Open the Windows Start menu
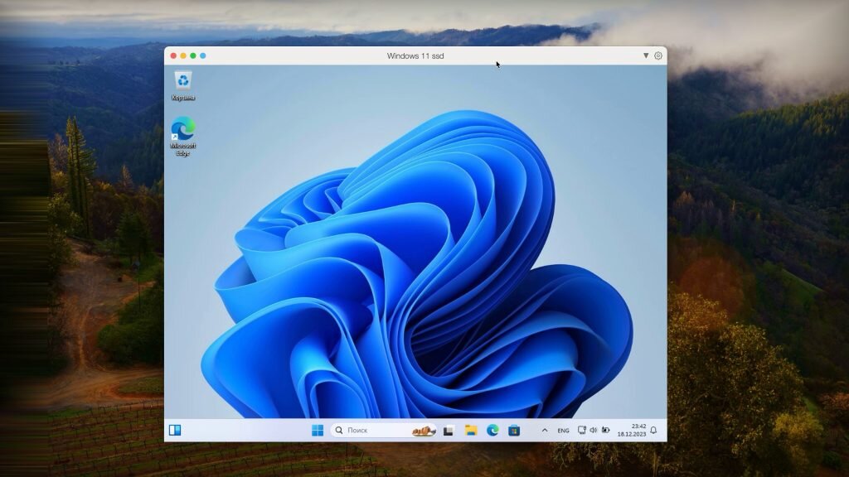Viewport: 849px width, 477px height. (x=318, y=430)
